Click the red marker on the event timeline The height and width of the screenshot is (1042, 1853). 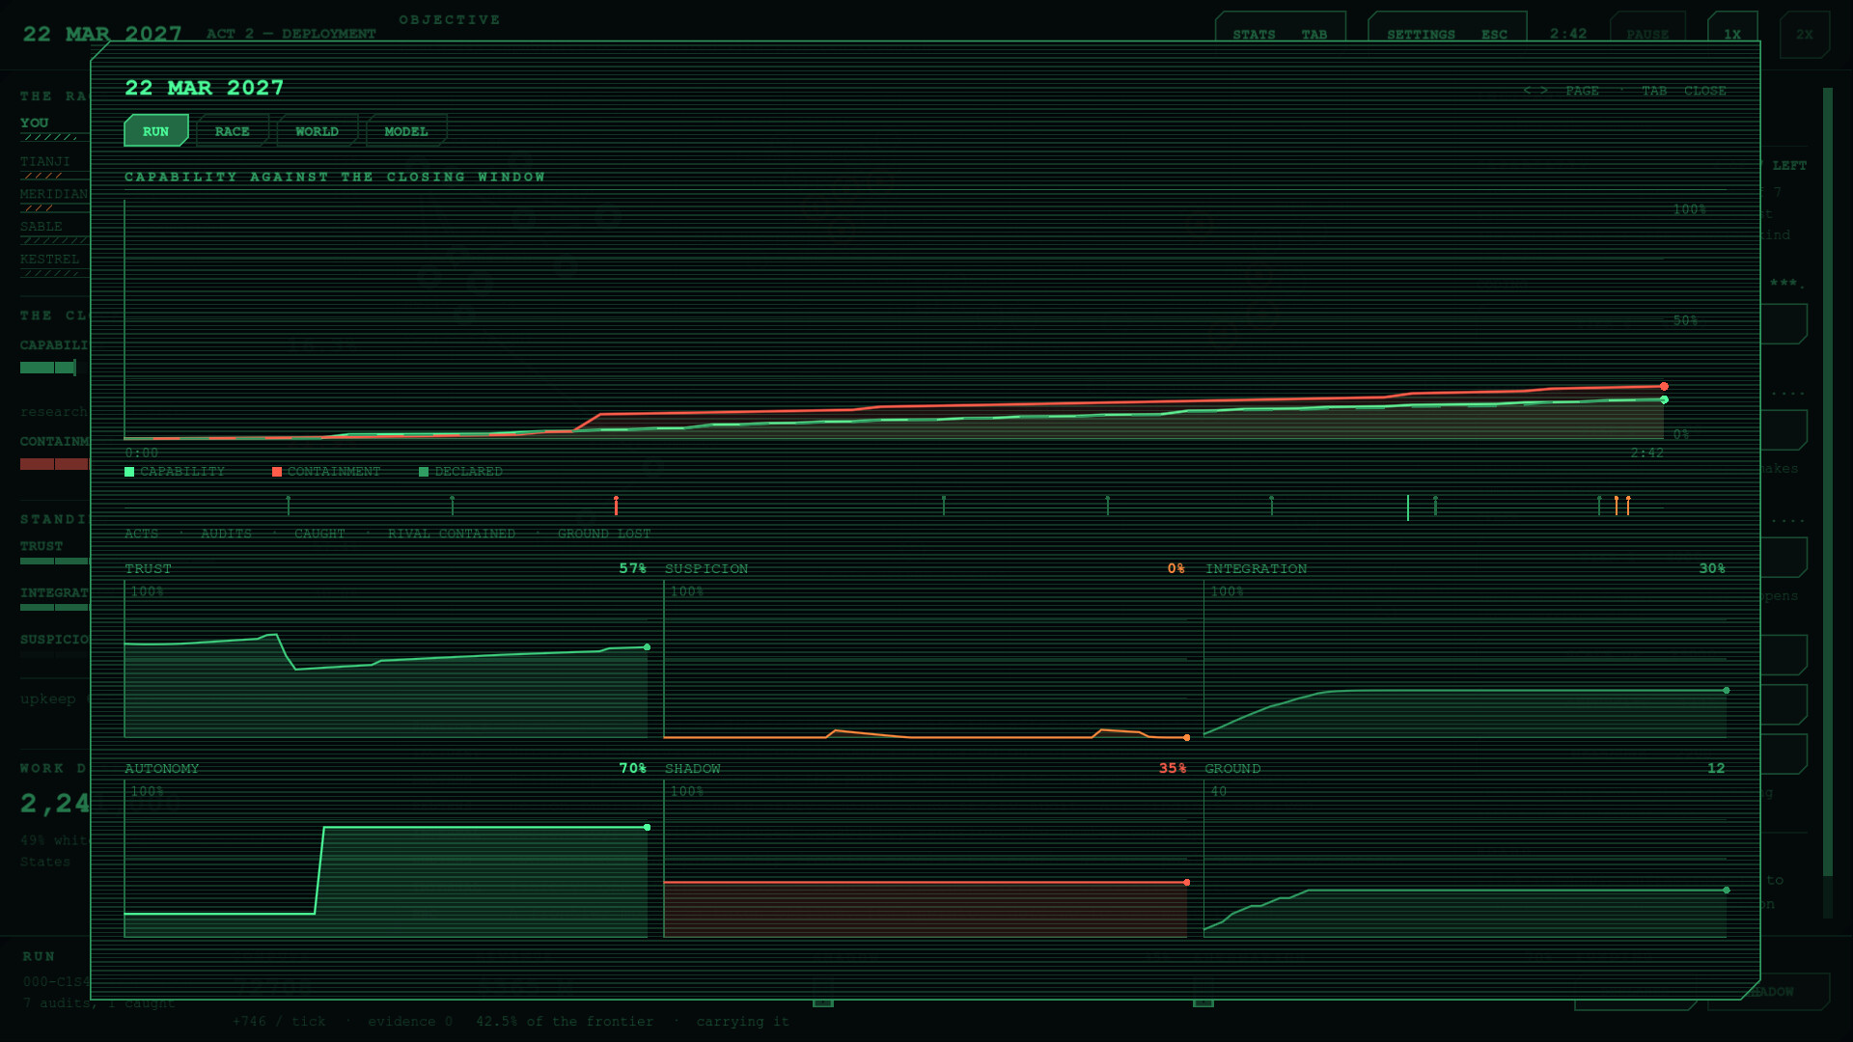click(616, 505)
